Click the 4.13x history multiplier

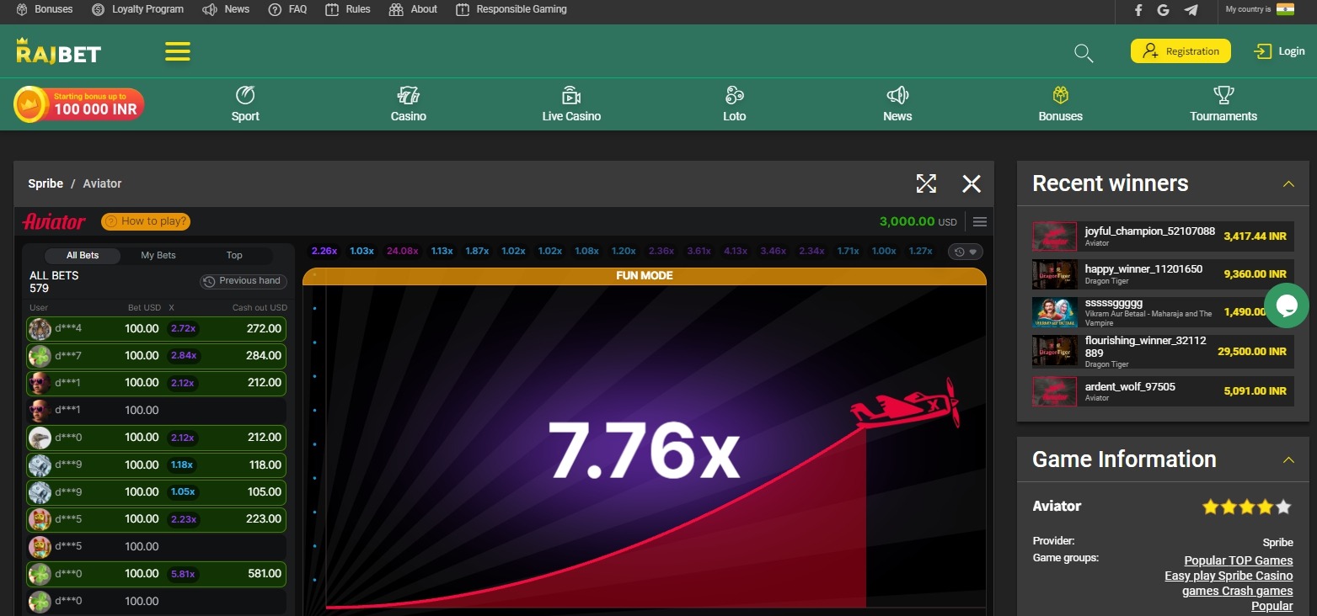(736, 251)
